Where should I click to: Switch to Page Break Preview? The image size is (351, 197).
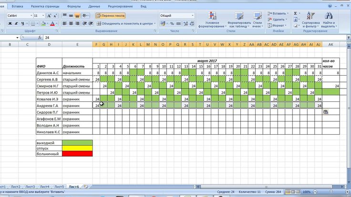298,192
